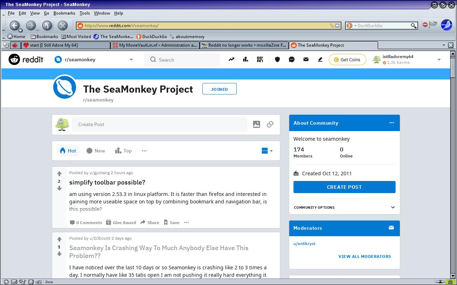Click the browser Forward button
This screenshot has height=285, width=457.
[x=31, y=25]
